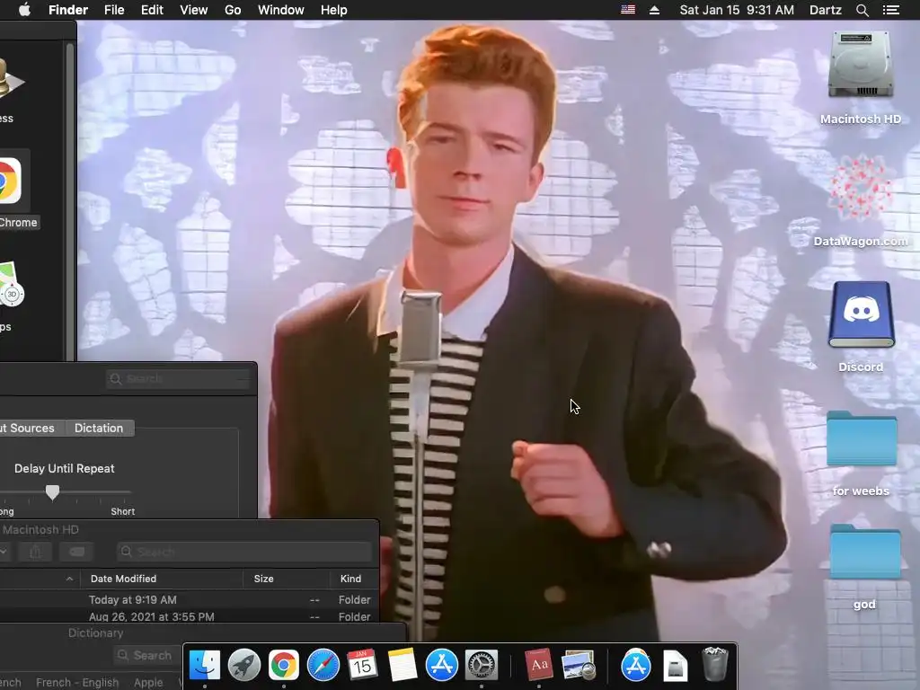Viewport: 920px width, 690px height.
Task: Click the "Short" label under repeat slider
Action: coord(122,511)
